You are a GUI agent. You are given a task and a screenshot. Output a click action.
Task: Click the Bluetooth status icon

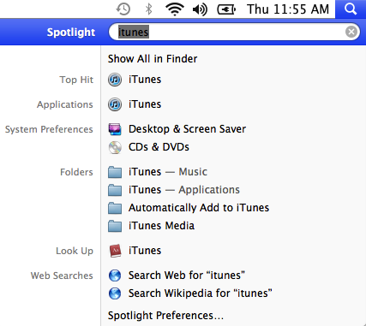148,9
